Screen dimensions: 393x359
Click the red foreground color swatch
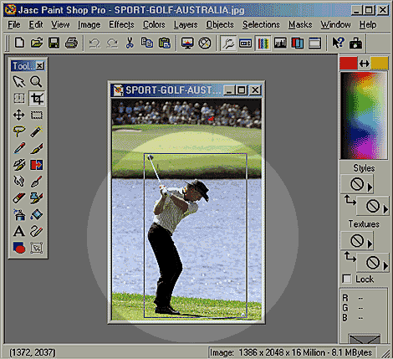click(x=349, y=63)
